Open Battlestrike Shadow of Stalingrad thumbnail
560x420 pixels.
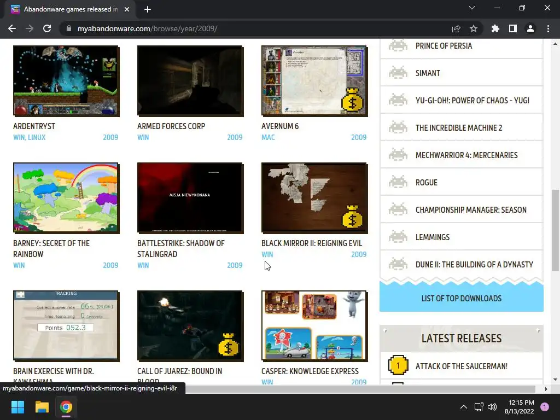190,198
